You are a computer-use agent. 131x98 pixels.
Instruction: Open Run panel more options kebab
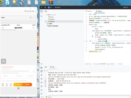(x=50, y=71)
